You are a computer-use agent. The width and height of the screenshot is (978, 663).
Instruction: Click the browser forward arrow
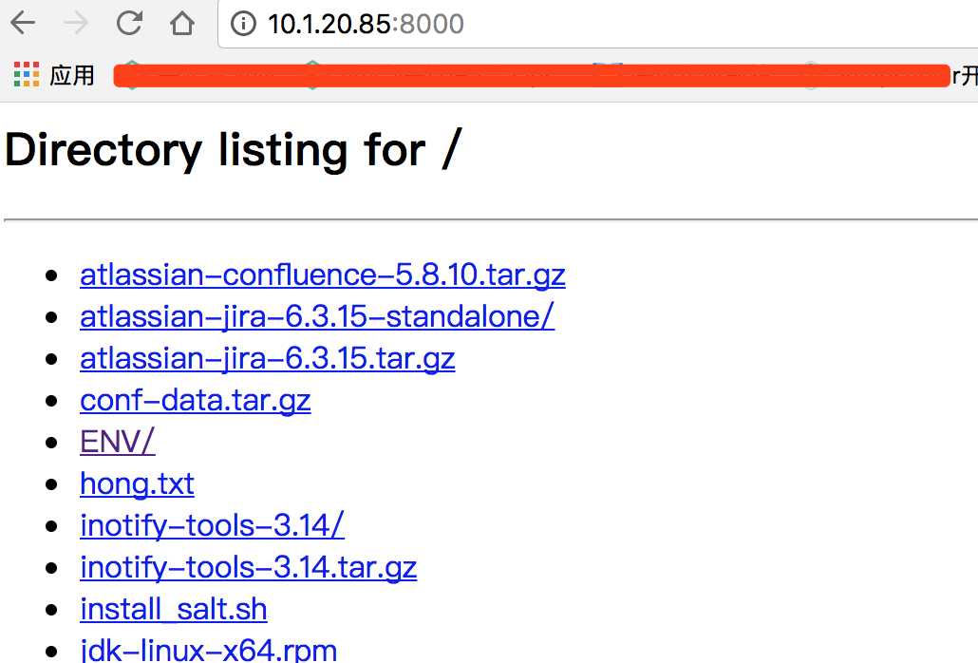[x=76, y=24]
